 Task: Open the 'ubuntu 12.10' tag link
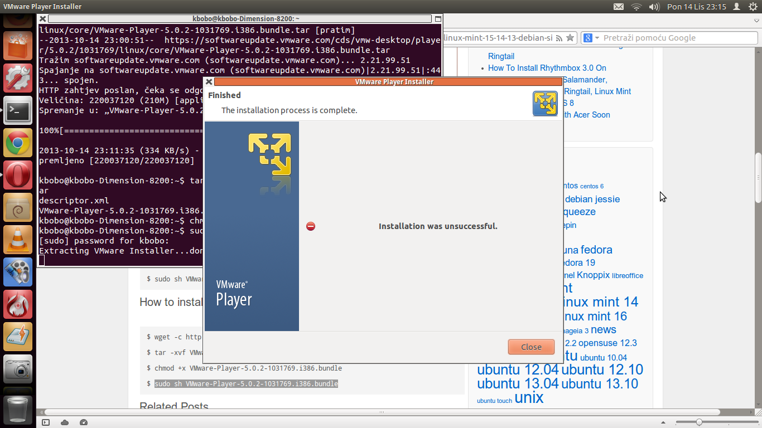(602, 369)
